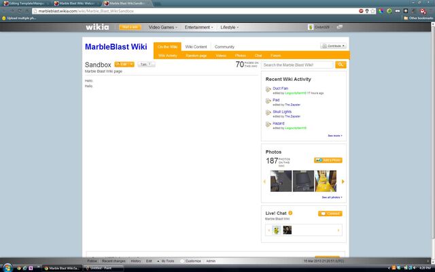Open the Skull Lights link
This screenshot has height=272, width=435.
tap(282, 112)
